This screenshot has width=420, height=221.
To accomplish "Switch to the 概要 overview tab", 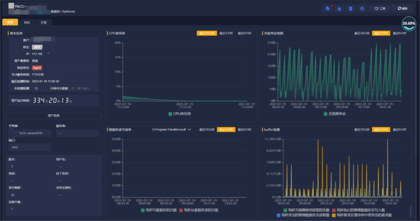I will coord(10,22).
